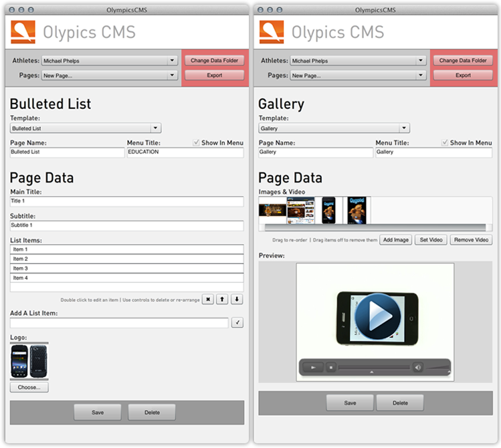Open the Template dropdown set to Gallery
The image size is (501, 448).
[334, 128]
